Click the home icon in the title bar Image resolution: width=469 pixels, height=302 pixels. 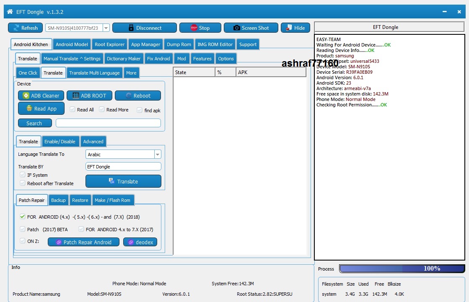(10, 12)
